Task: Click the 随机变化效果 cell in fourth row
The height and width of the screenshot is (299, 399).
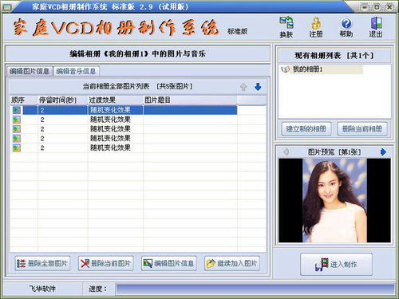Action: 116,138
